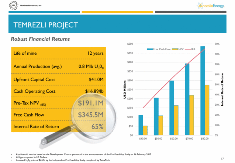
Task: Click the Internal Rate of Return table label
Action: click(x=36, y=126)
